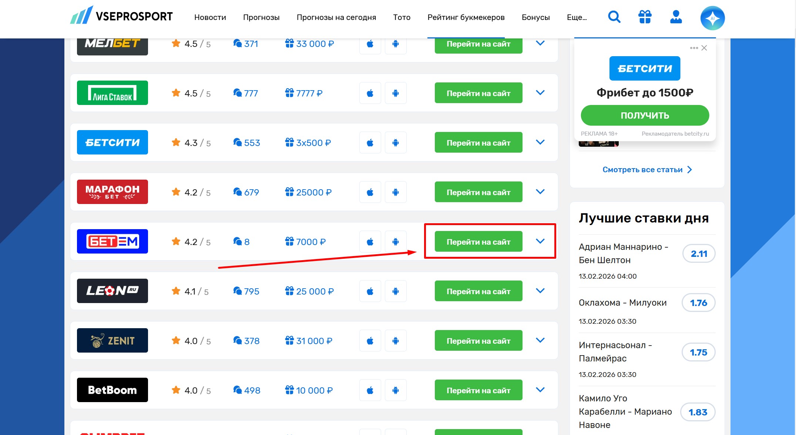This screenshot has height=435, width=796.
Task: Click the search magnifier icon in header
Action: pyautogui.click(x=614, y=17)
